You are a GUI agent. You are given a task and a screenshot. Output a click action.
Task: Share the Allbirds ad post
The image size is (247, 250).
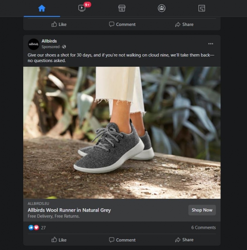(184, 240)
